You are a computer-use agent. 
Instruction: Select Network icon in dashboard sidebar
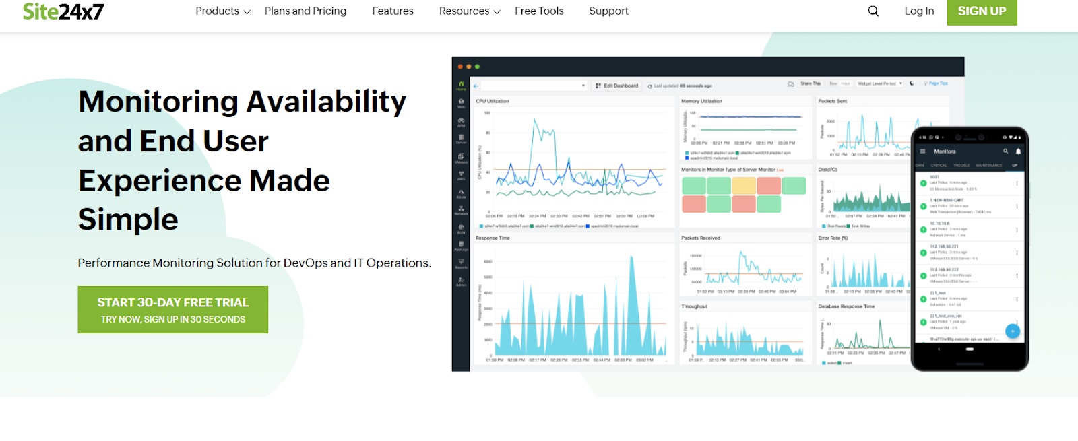point(461,210)
